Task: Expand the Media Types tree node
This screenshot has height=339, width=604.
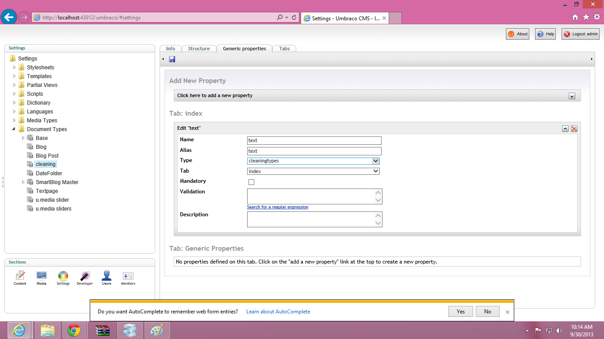Action: click(x=15, y=121)
